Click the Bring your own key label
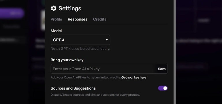 (x=67, y=60)
